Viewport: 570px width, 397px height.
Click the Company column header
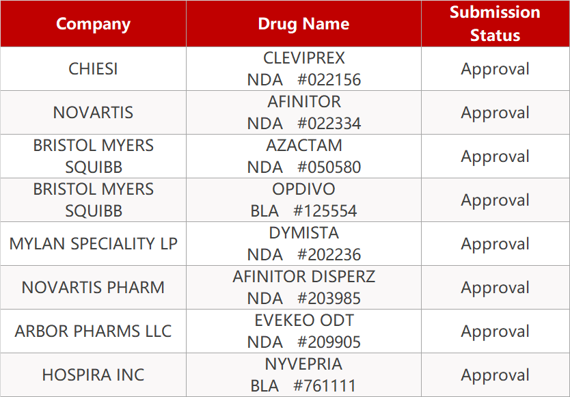coord(93,24)
